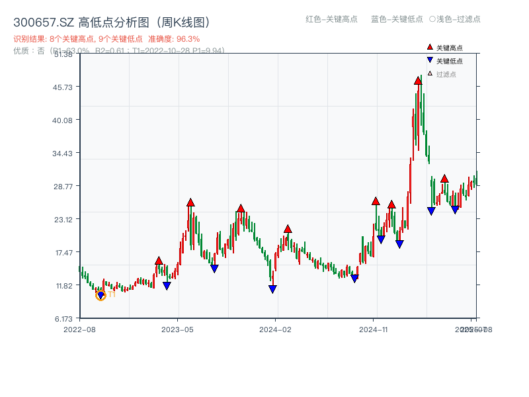Image resolution: width=529 pixels, height=397 pixels.
Task: Click the red color indicator beside 关键高点
Action: (x=428, y=48)
